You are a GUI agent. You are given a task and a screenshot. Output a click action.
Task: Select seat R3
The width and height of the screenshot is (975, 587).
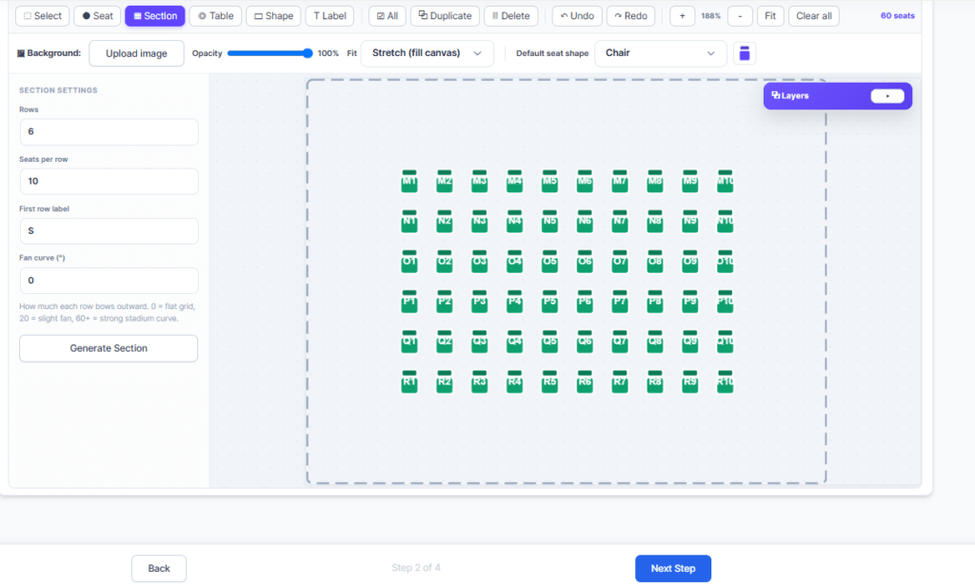coord(480,382)
